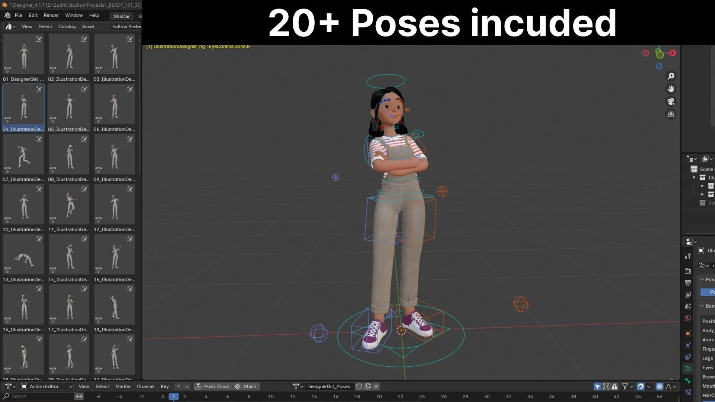
Task: Select the 07_IllustrationDe pose thumbnail
Action: [23, 154]
